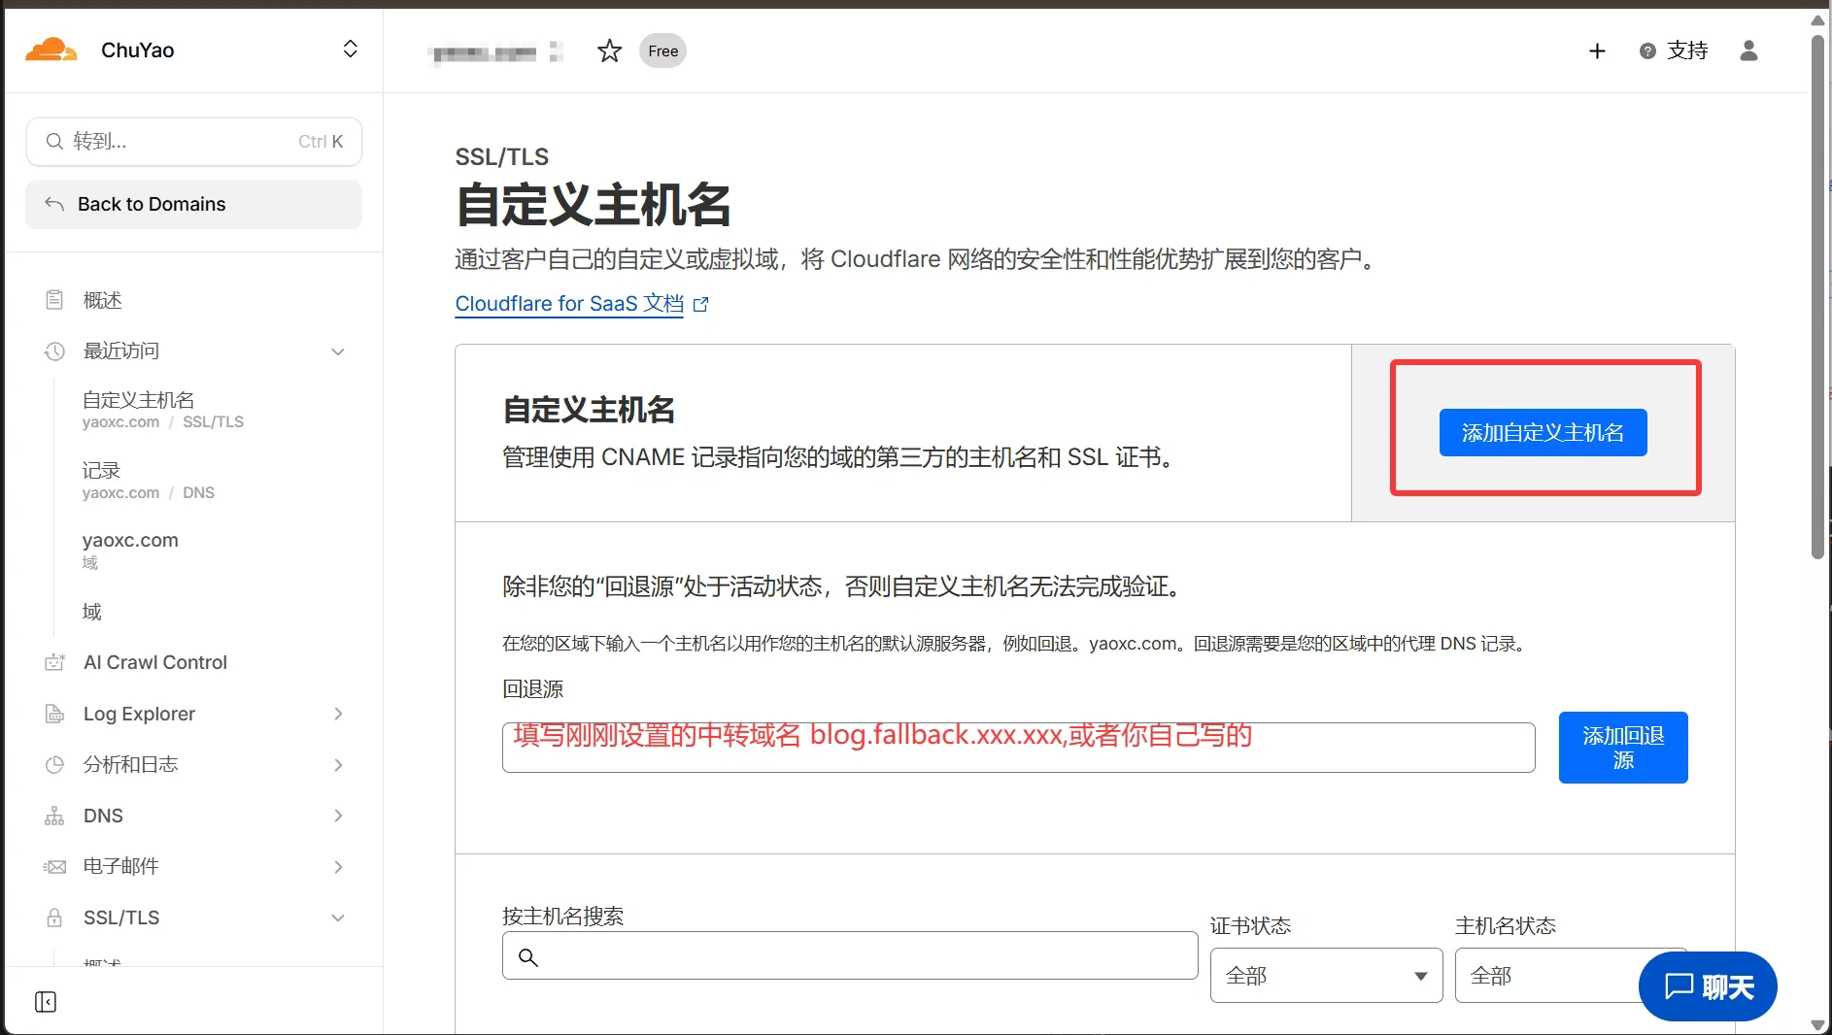Click the back arrow icon in Back to Domains
The height and width of the screenshot is (1035, 1832).
pos(55,204)
